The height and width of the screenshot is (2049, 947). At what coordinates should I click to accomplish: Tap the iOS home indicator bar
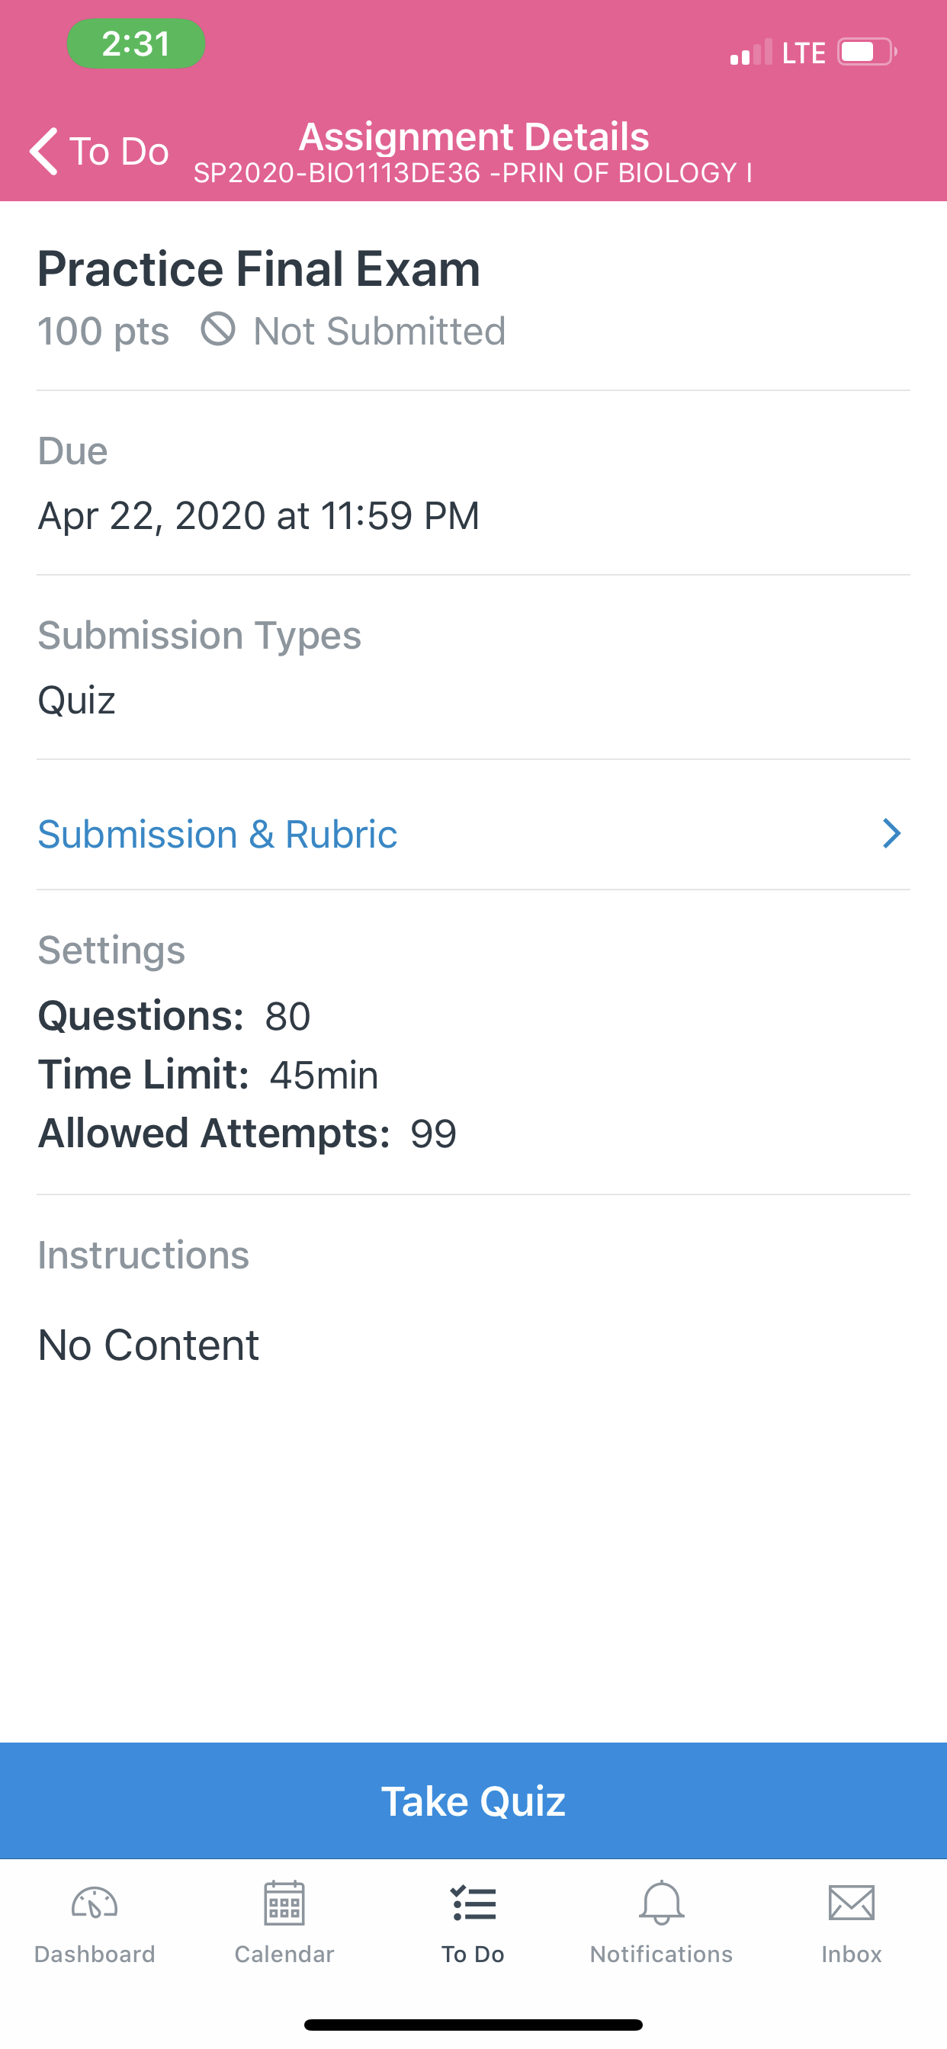click(x=474, y=2025)
